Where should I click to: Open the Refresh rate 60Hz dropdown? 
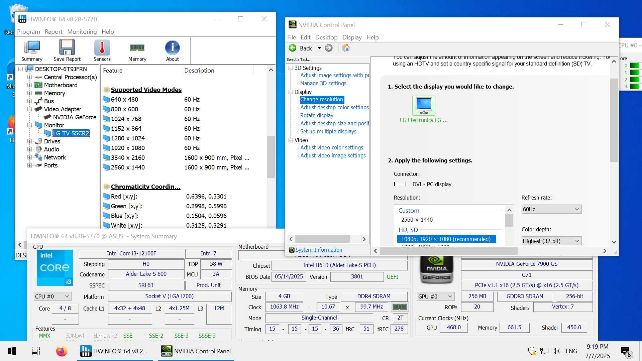[551, 209]
